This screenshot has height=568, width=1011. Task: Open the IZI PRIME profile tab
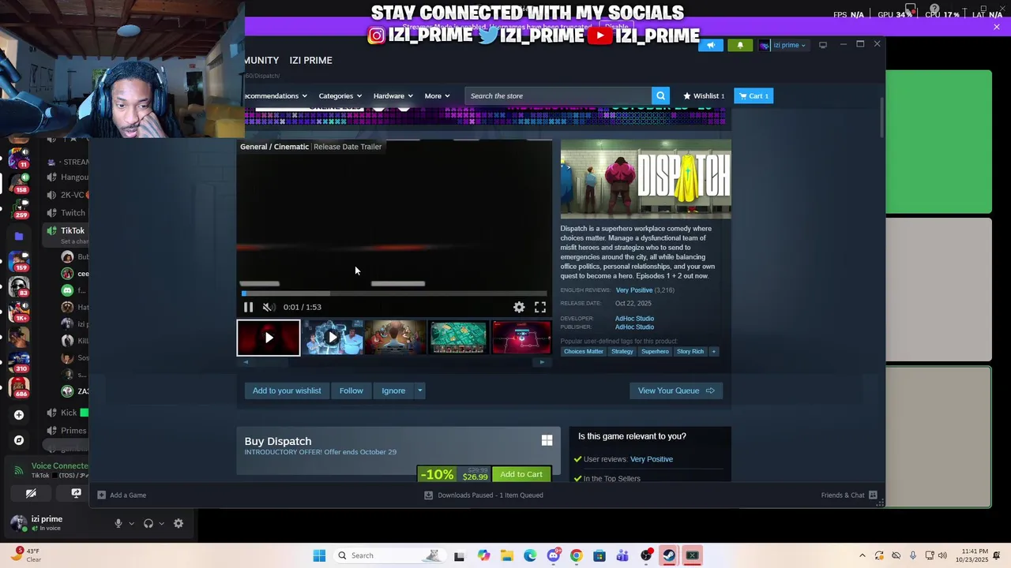coord(310,61)
